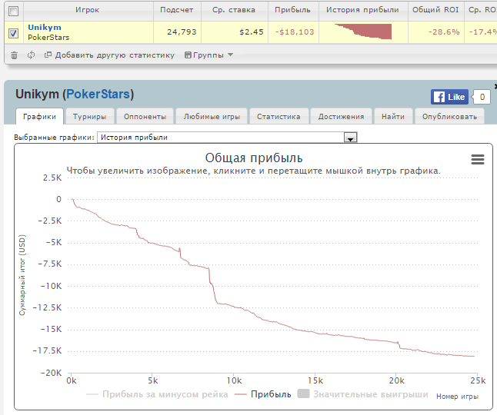497x415 pixels.
Task: Click the История прибыли combo box field
Action: pos(227,138)
